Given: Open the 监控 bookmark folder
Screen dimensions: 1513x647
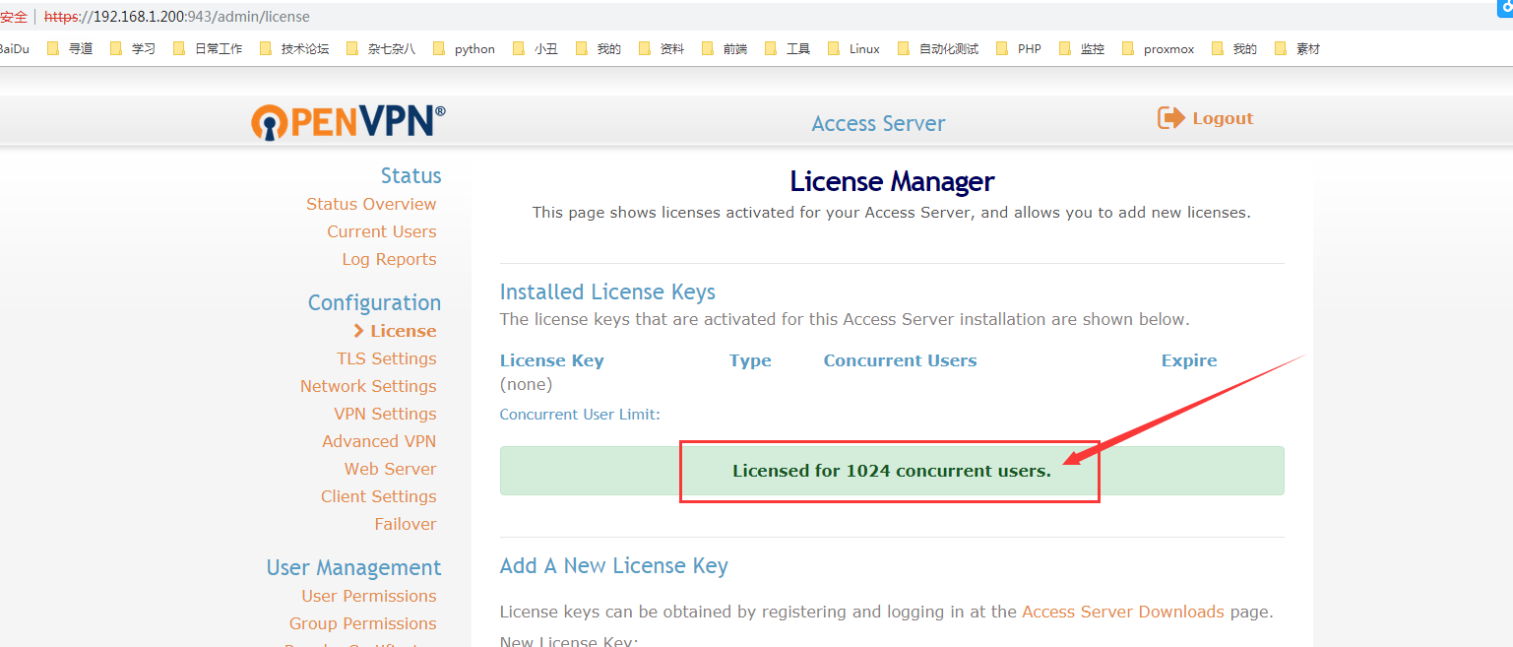Looking at the screenshot, I should (x=1082, y=48).
